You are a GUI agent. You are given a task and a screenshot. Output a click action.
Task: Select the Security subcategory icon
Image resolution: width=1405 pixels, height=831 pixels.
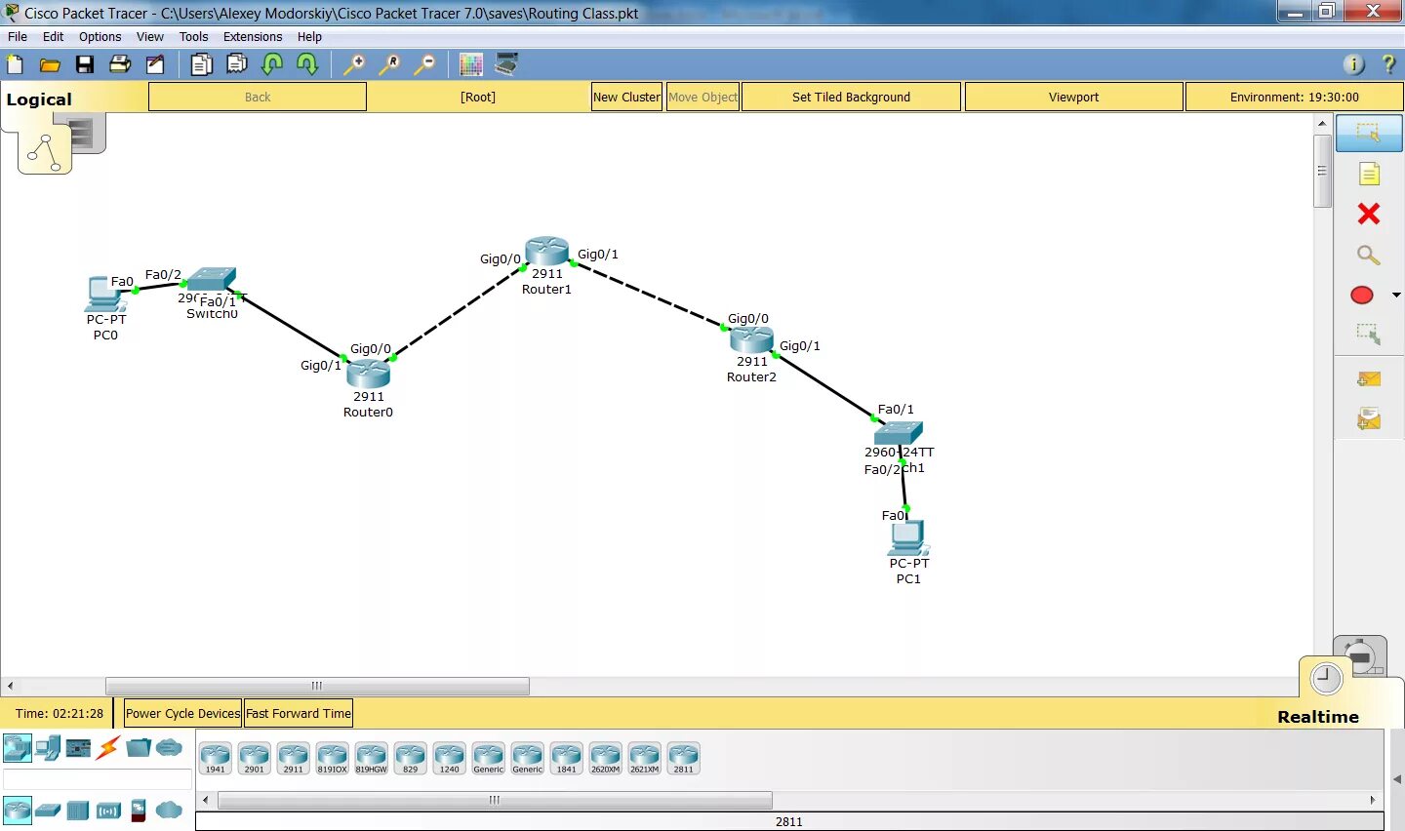[139, 811]
